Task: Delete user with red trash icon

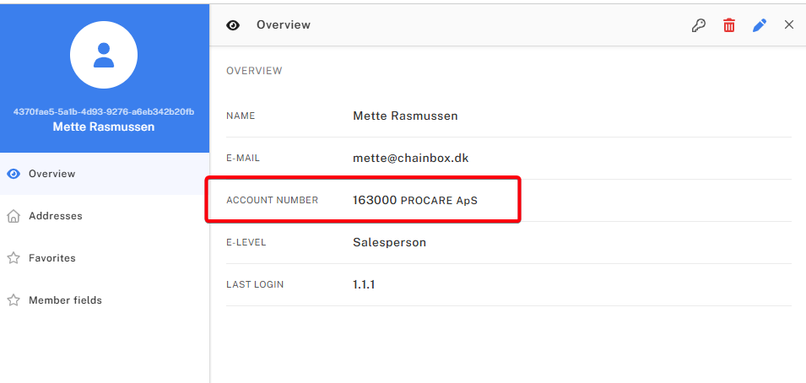Action: point(729,25)
